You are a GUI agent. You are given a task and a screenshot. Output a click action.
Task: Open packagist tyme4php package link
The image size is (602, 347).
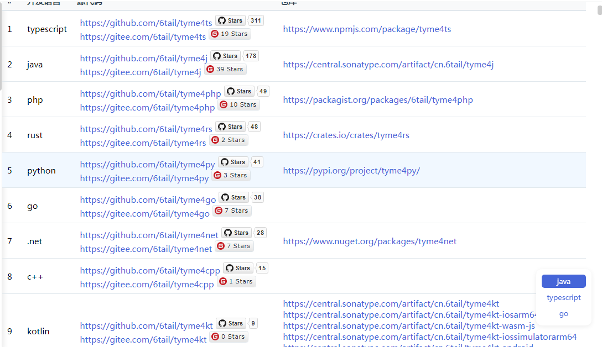pyautogui.click(x=378, y=99)
